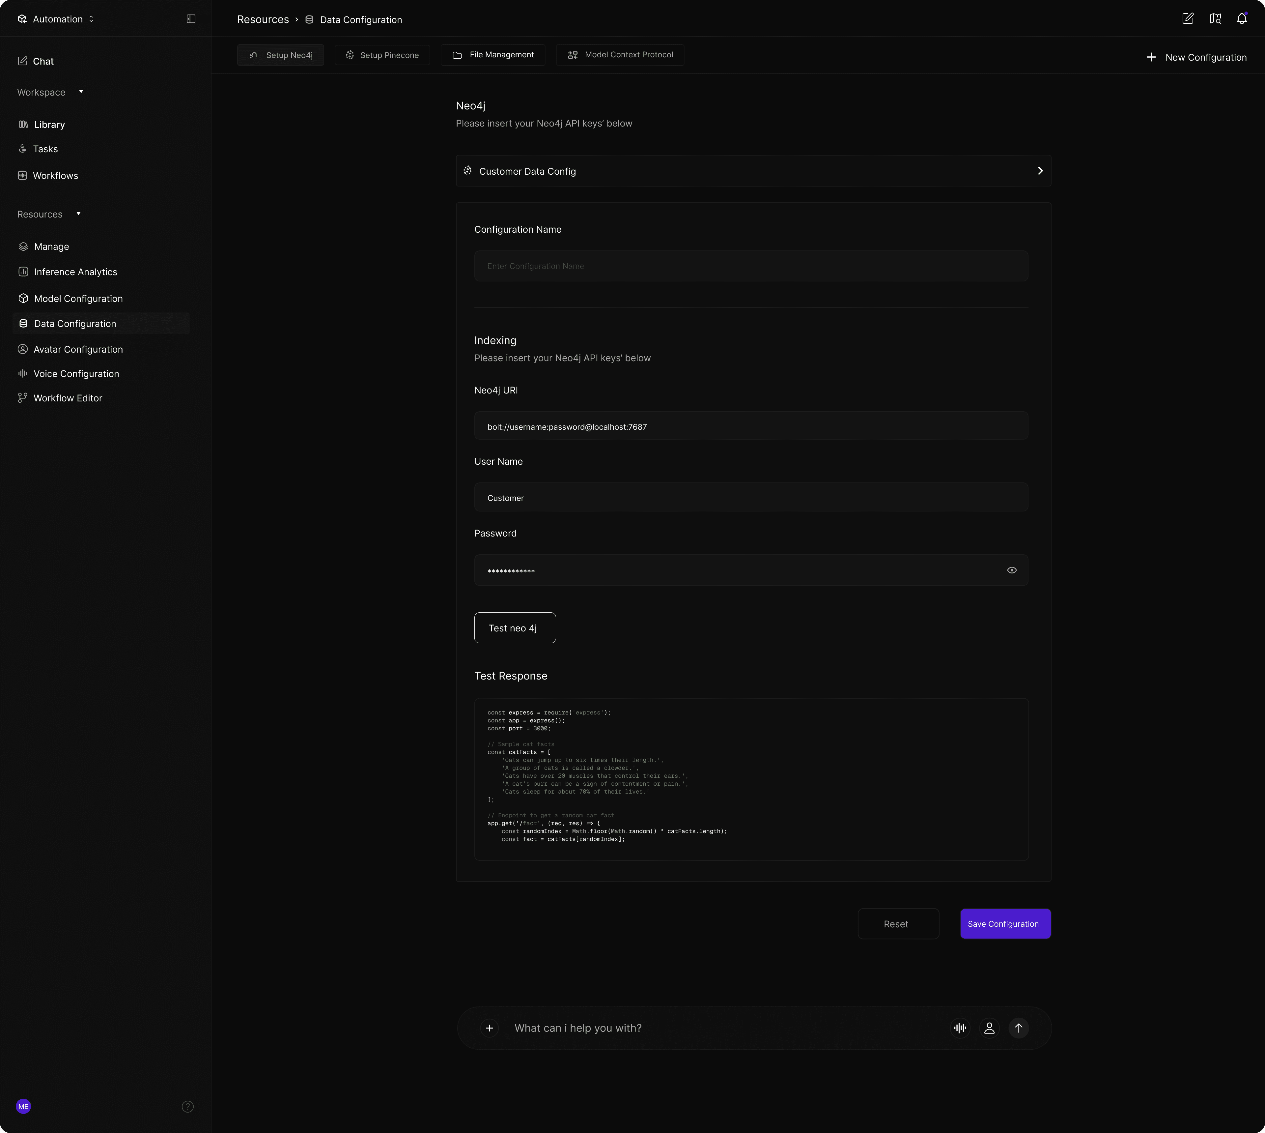This screenshot has height=1133, width=1265.
Task: Expand the Customer Data Config row
Action: coord(1040,171)
